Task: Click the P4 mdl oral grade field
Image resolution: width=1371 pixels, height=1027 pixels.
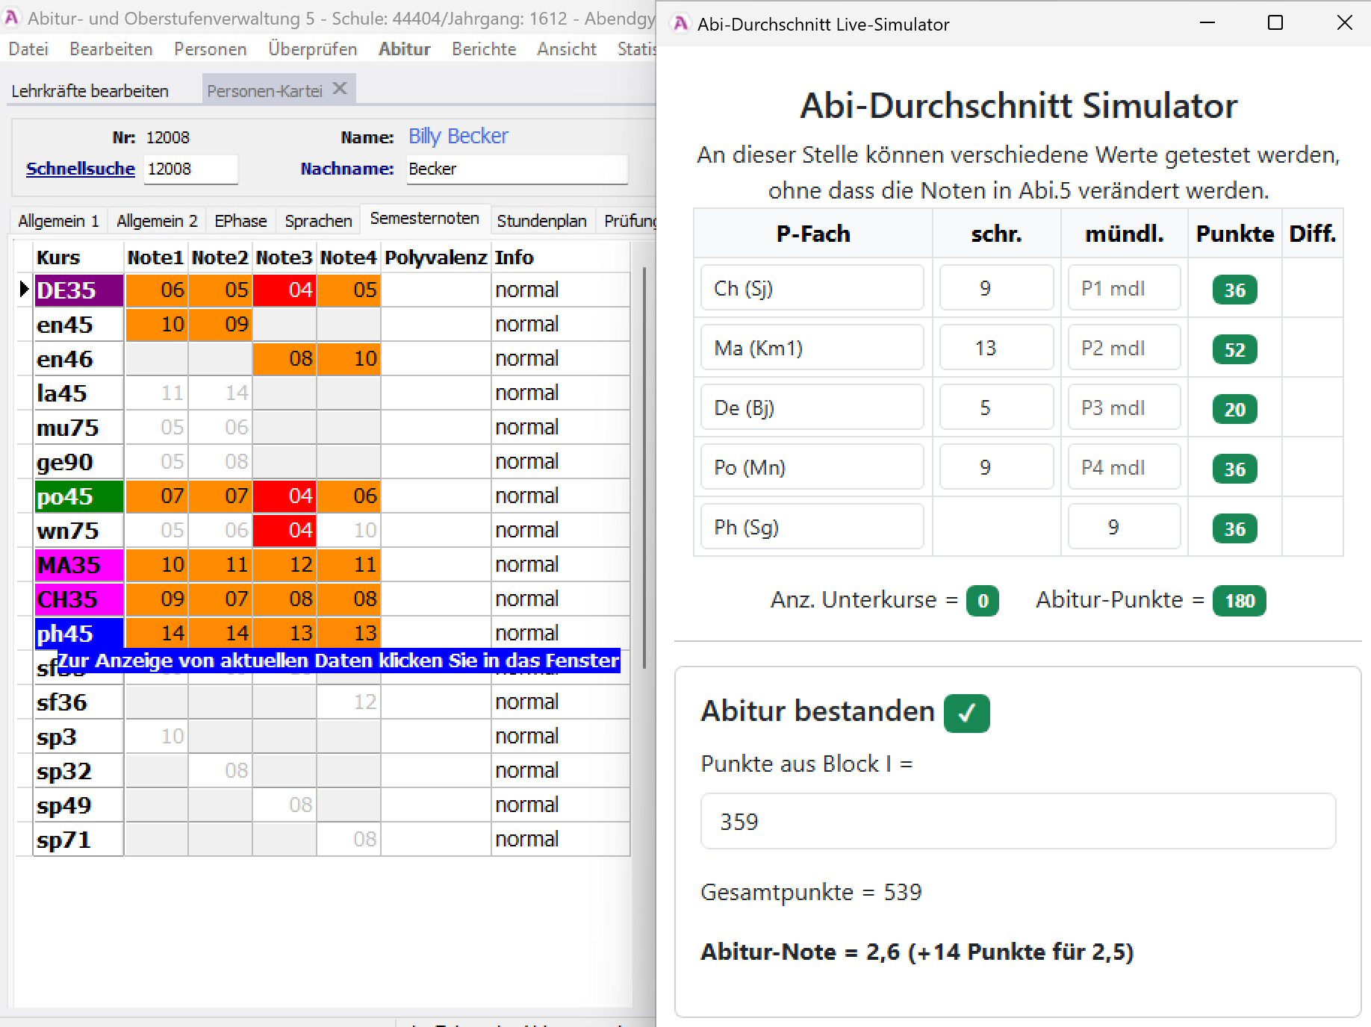Action: pos(1124,467)
